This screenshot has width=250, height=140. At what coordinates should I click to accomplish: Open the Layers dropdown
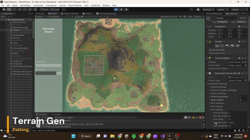(x=223, y=9)
